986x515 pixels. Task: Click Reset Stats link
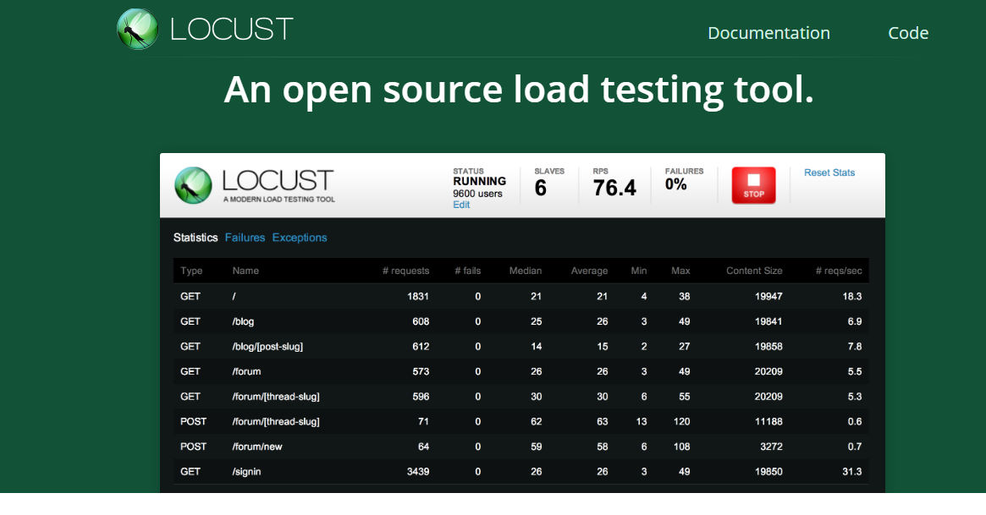[829, 173]
